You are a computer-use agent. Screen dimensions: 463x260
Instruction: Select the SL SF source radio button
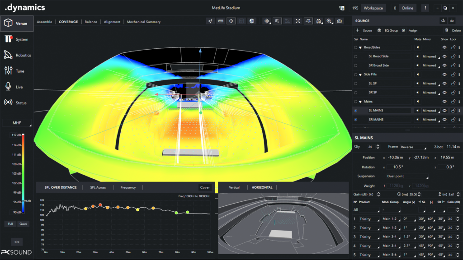pyautogui.click(x=356, y=84)
